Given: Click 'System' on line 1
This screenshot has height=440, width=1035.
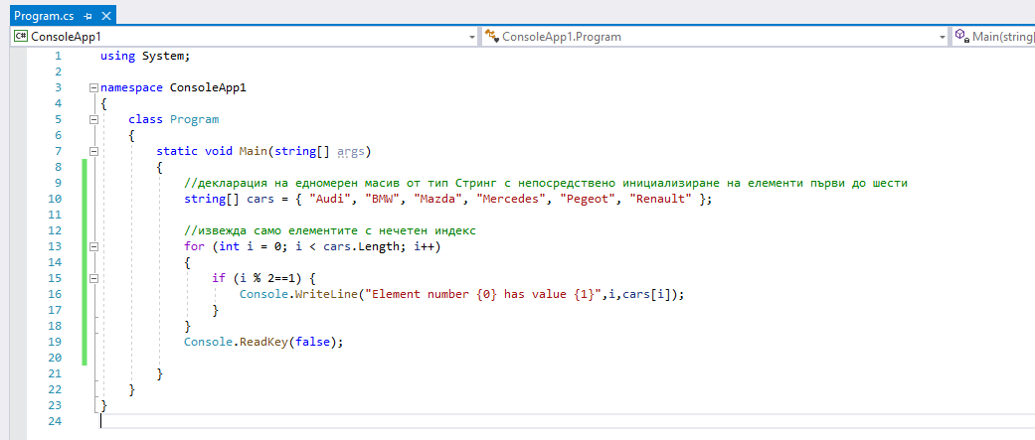Looking at the screenshot, I should pos(163,56).
